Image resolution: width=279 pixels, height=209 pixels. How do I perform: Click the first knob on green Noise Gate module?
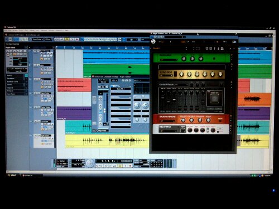click(x=184, y=59)
